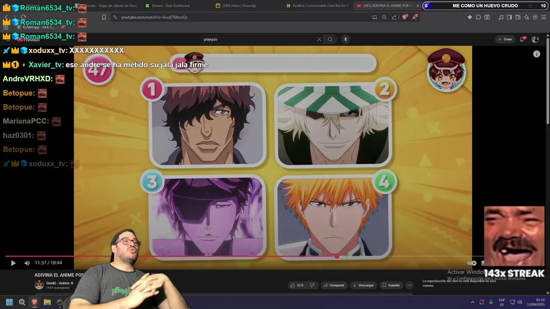Open the media control music note icon

501,17
